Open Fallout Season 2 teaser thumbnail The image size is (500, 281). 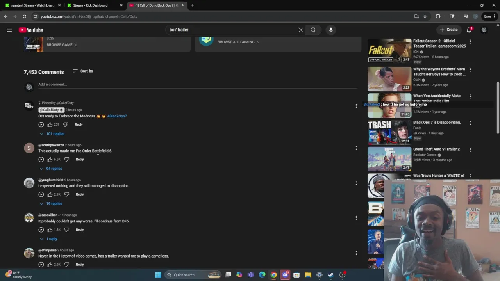click(x=389, y=50)
